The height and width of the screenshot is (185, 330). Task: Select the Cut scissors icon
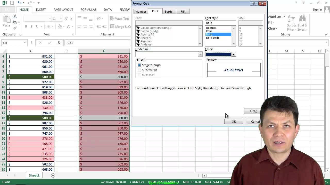(15, 16)
